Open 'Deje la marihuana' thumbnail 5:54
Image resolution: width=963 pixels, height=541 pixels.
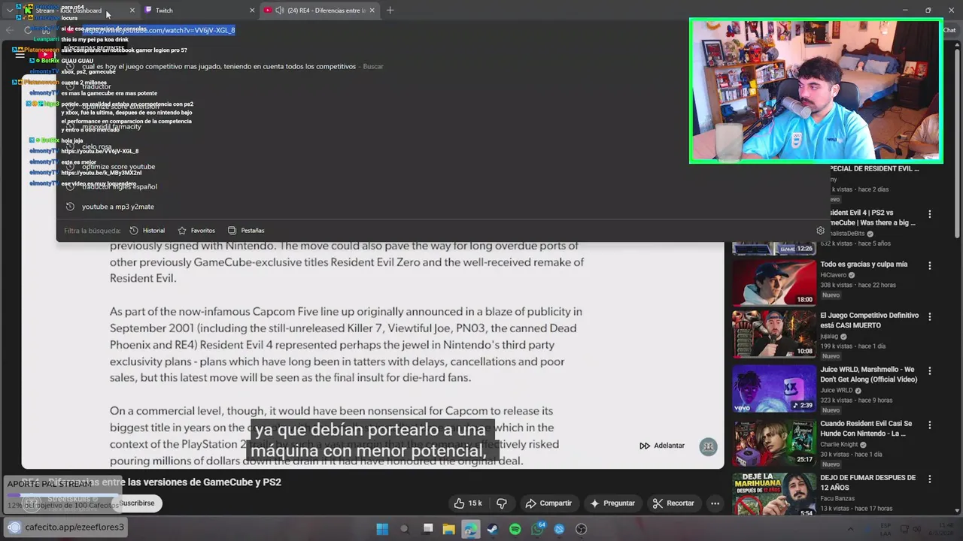click(774, 494)
